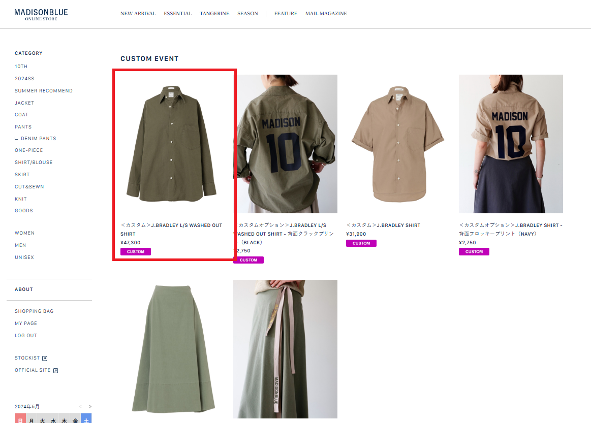591x423 pixels.
Task: Go to previous month in calendar
Action: click(x=80, y=406)
